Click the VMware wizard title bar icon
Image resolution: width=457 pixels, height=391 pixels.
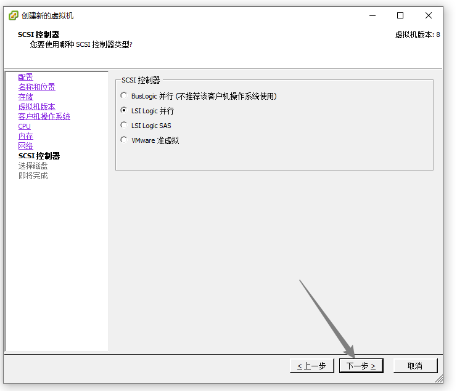(14, 15)
